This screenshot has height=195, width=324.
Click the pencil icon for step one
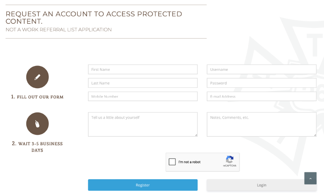tap(37, 77)
